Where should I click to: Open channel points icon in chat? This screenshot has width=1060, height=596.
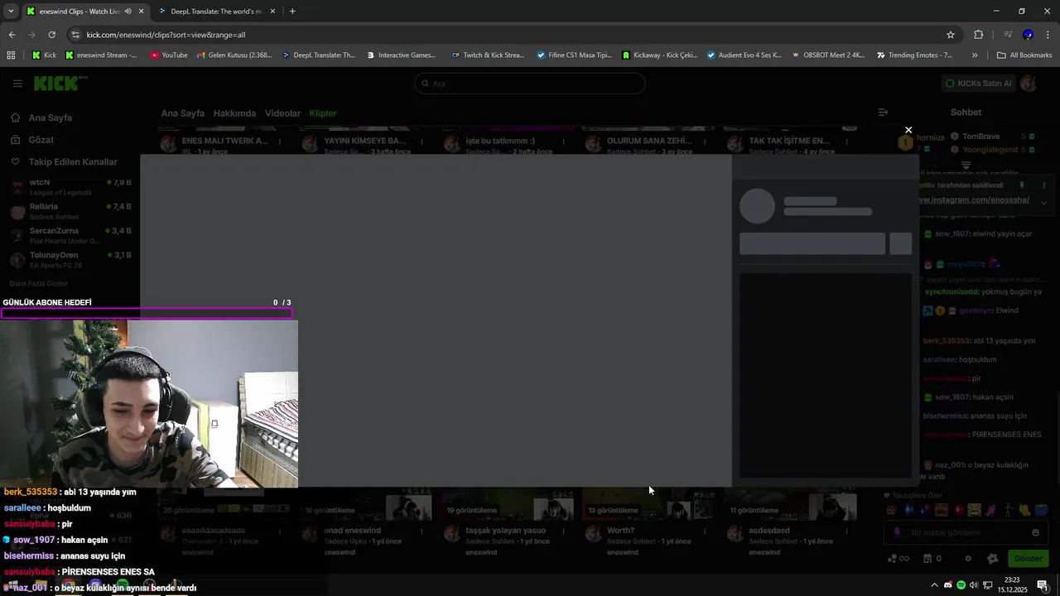point(897,559)
